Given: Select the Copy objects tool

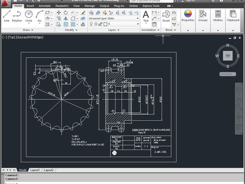Looking at the screenshot, I should 59,18.
